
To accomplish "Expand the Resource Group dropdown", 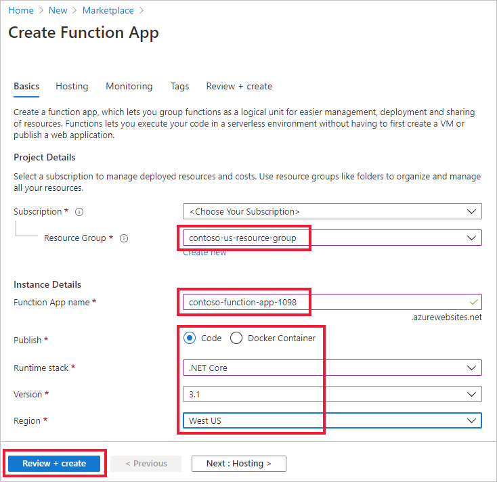I will [x=332, y=238].
